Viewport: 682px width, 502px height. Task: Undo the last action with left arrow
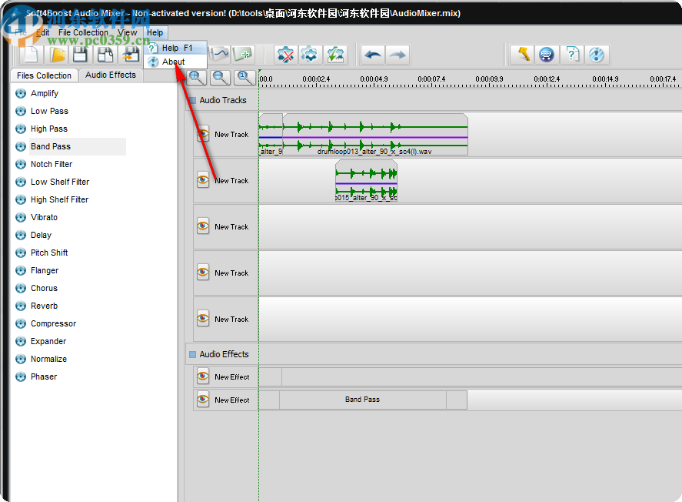373,55
